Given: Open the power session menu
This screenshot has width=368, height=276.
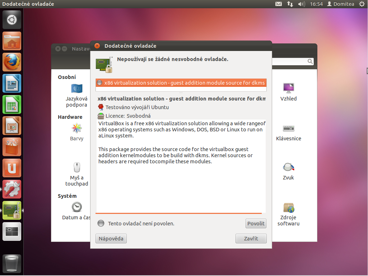Looking at the screenshot, I should click(361, 4).
